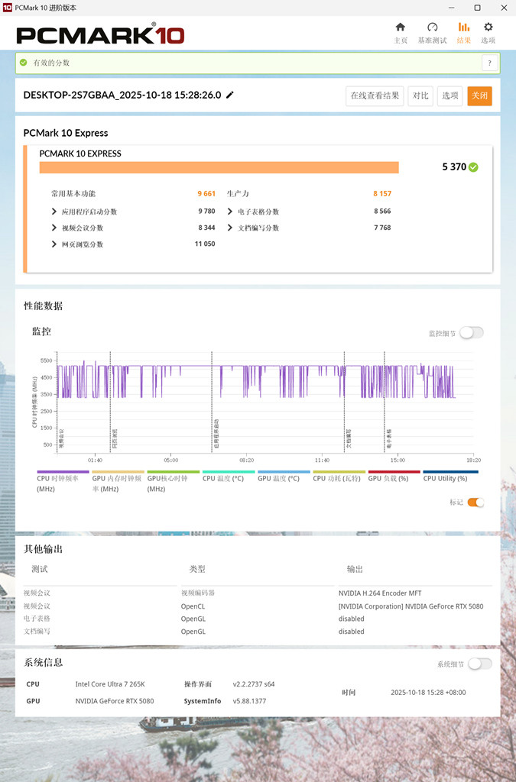
Task: Expand the spreadsheet score (电子表格分数) row
Action: (230, 212)
